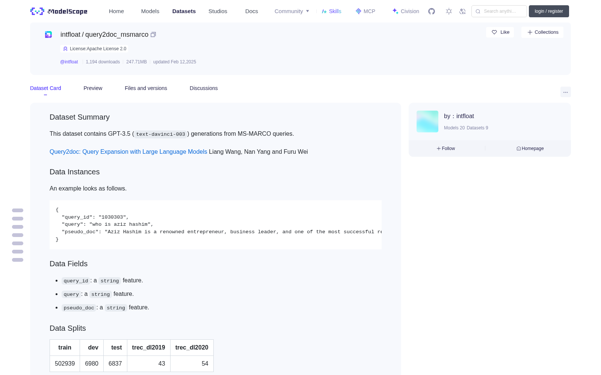Switch to the Files and versions tab
The height and width of the screenshot is (375, 601).
[146, 88]
